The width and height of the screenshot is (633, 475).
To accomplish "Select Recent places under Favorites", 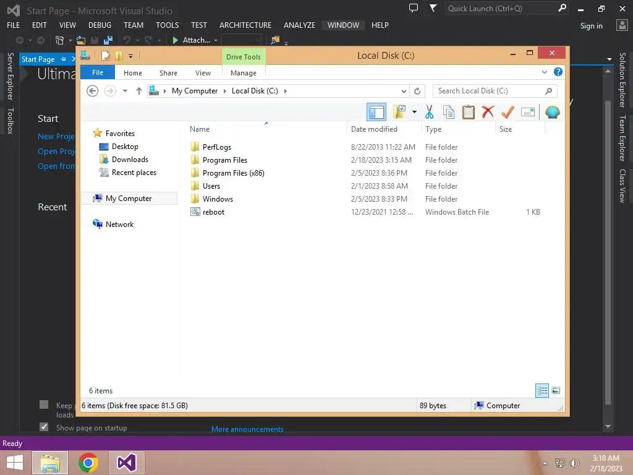I will click(x=134, y=173).
